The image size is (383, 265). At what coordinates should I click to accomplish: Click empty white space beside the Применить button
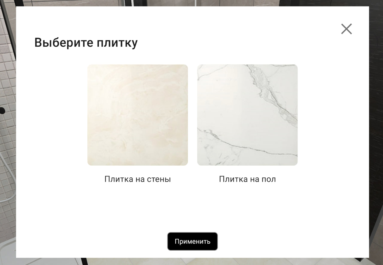[269, 241]
